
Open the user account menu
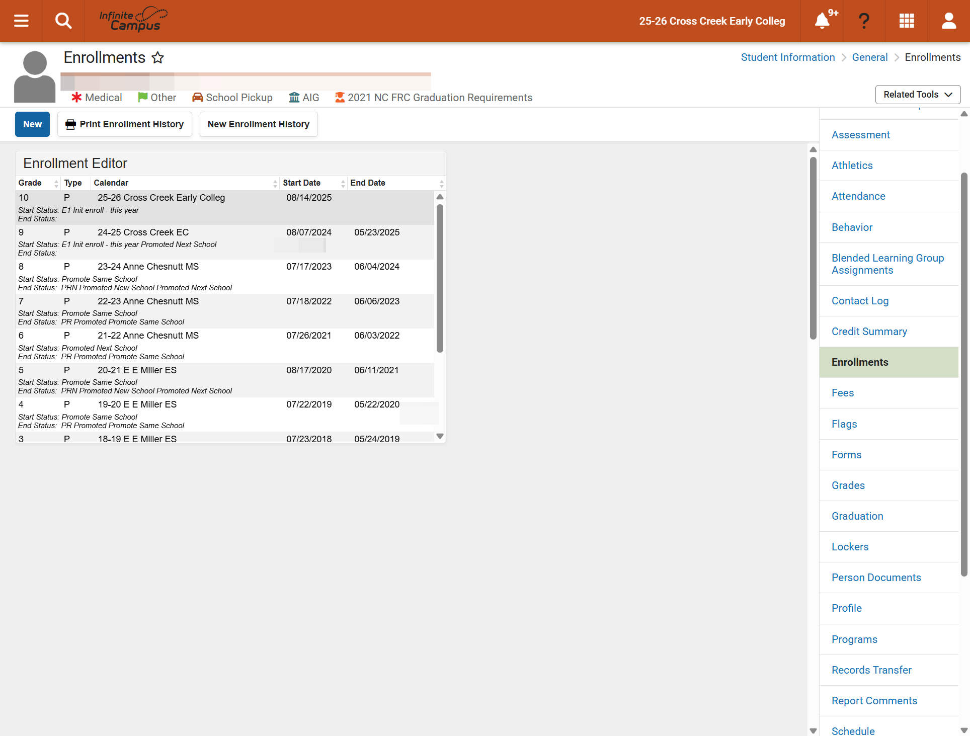pyautogui.click(x=949, y=21)
